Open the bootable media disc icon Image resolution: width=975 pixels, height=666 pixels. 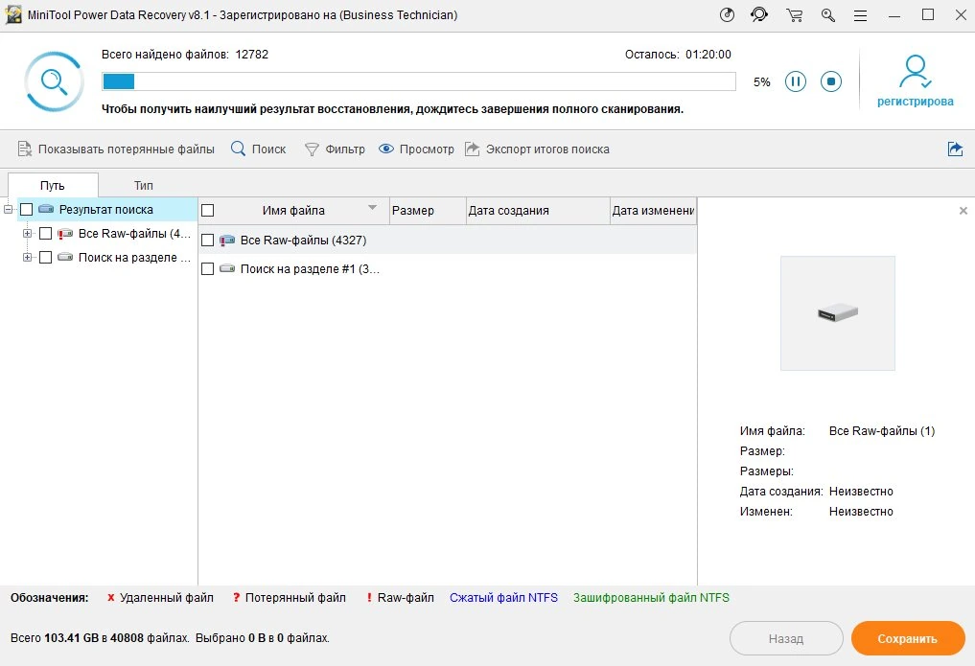727,15
